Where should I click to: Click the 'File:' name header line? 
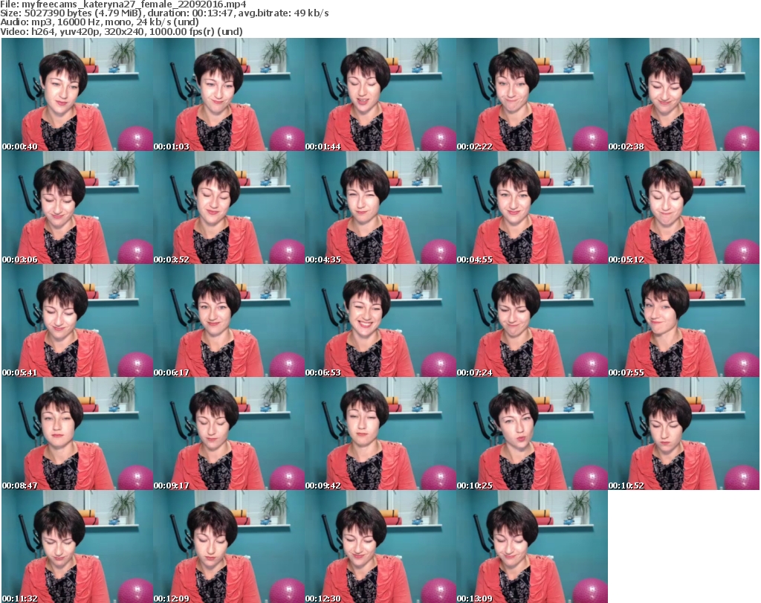[x=123, y=4]
